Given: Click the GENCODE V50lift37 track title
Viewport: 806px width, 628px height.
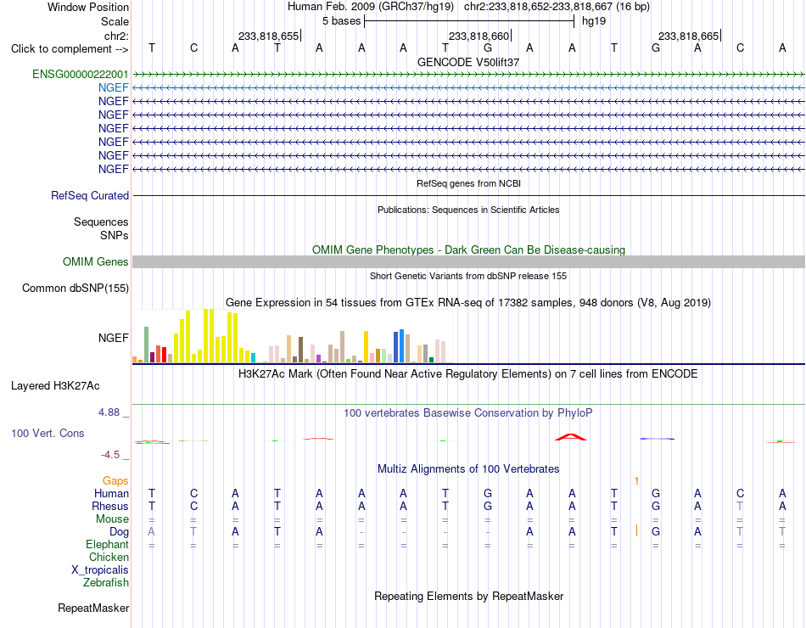Looking at the screenshot, I should 468,62.
